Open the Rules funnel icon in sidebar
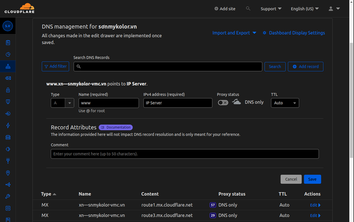 [8, 161]
